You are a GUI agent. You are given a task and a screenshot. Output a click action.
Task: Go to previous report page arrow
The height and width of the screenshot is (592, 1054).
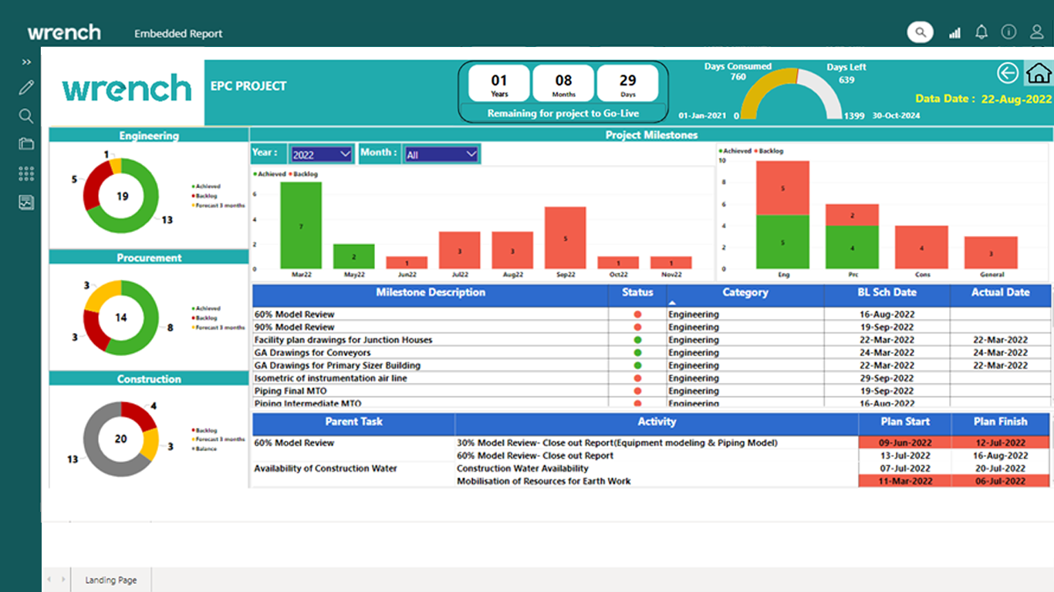click(x=50, y=580)
